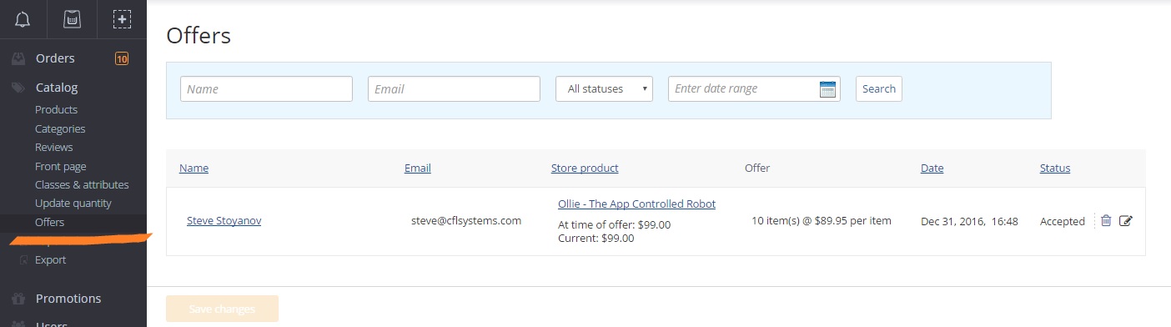Click the Email filter input field

(x=454, y=88)
